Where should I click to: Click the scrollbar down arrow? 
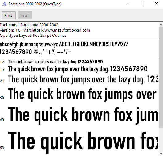coord(161,154)
